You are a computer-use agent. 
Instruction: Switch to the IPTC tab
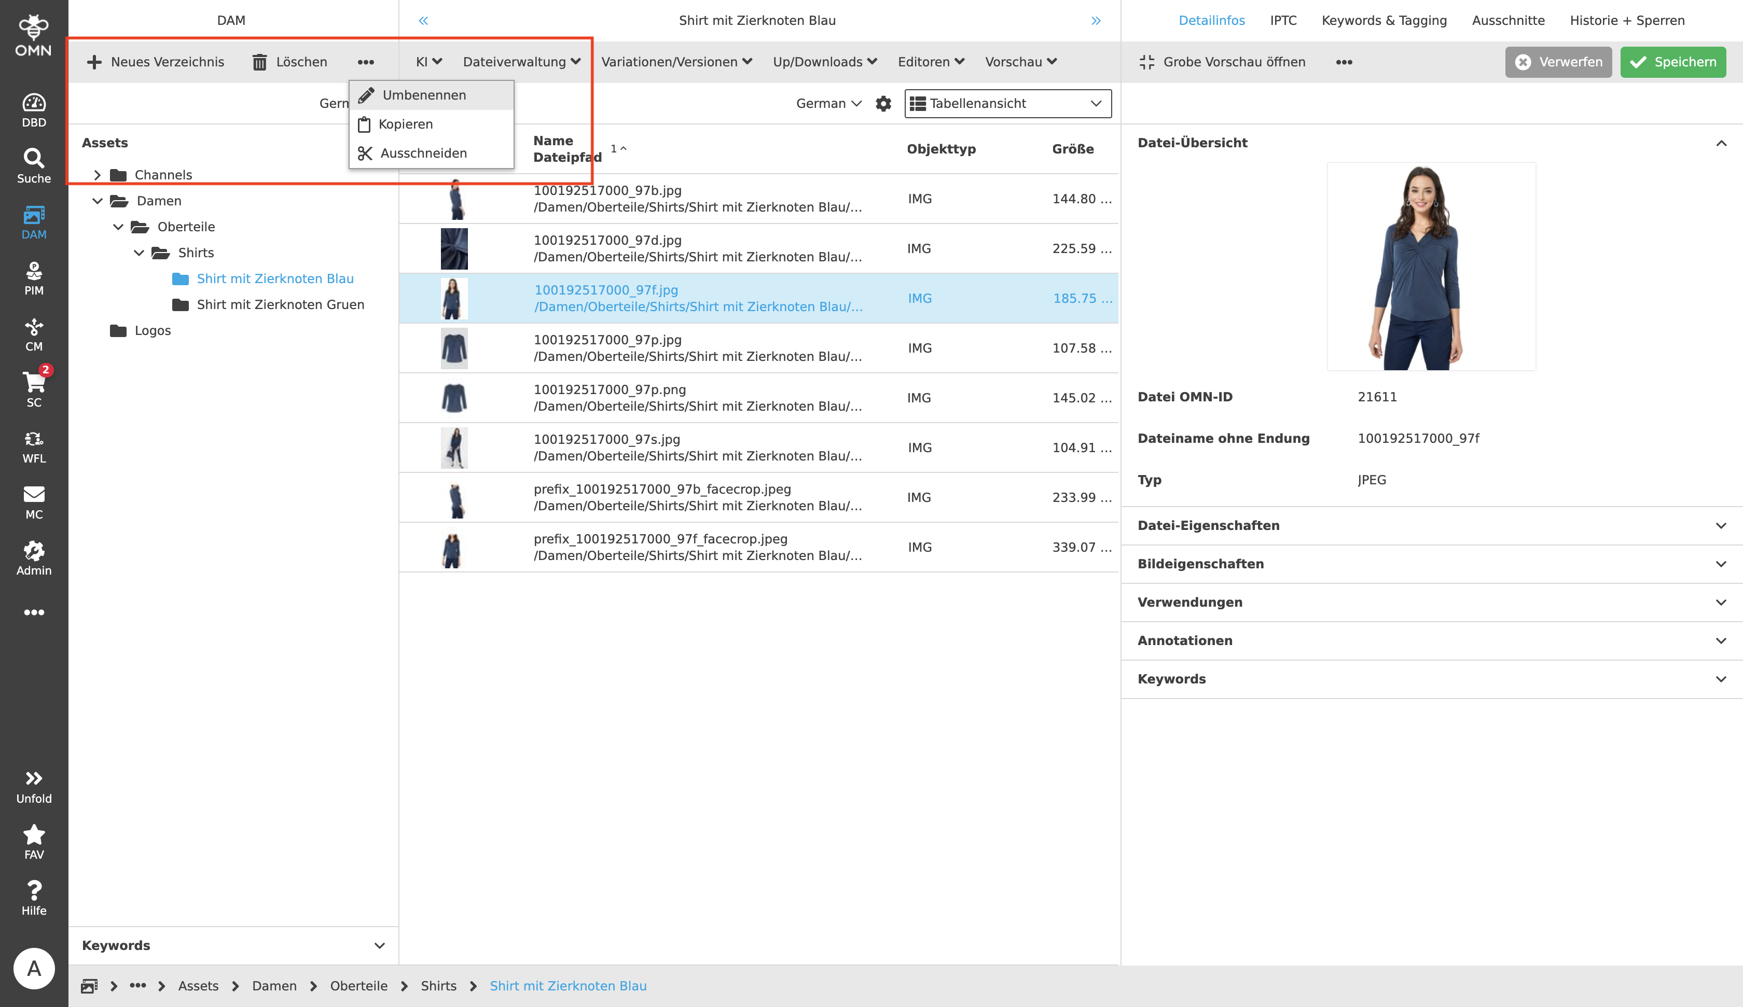click(1283, 20)
